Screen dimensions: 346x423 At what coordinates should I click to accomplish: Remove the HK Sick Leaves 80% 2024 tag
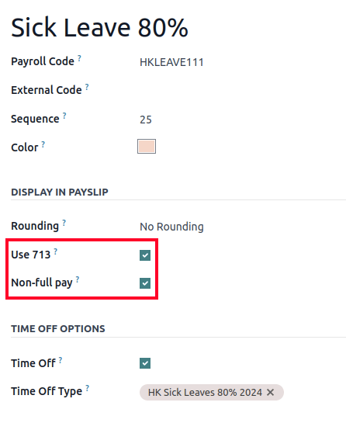pos(271,393)
